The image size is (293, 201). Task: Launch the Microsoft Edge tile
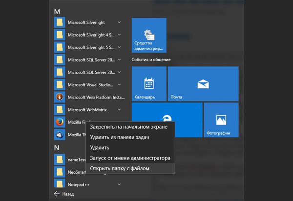167,120
